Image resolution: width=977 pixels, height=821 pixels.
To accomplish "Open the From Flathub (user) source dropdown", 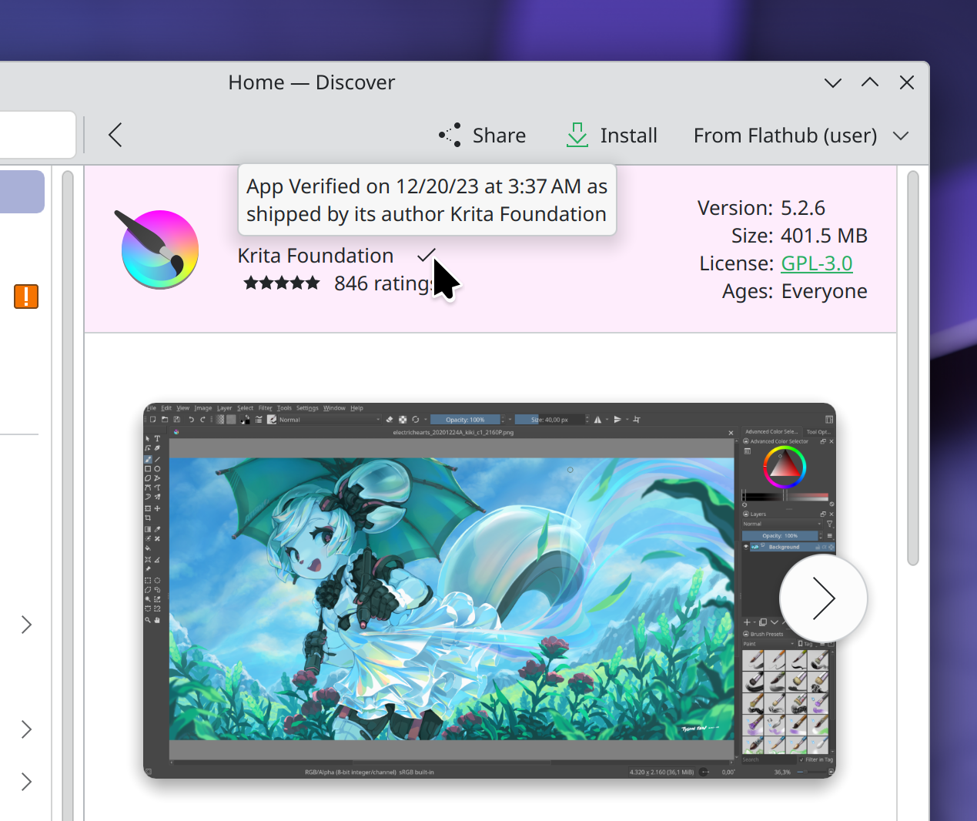I will (x=801, y=136).
